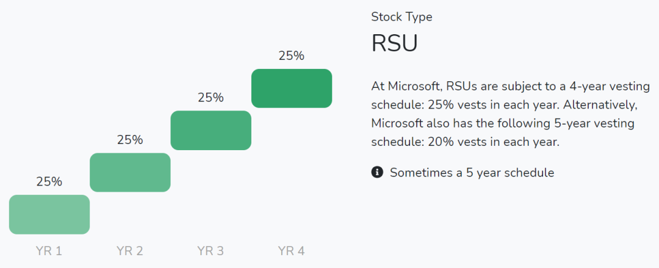Click the YR 3 axis label
This screenshot has height=268, width=659.
point(211,251)
